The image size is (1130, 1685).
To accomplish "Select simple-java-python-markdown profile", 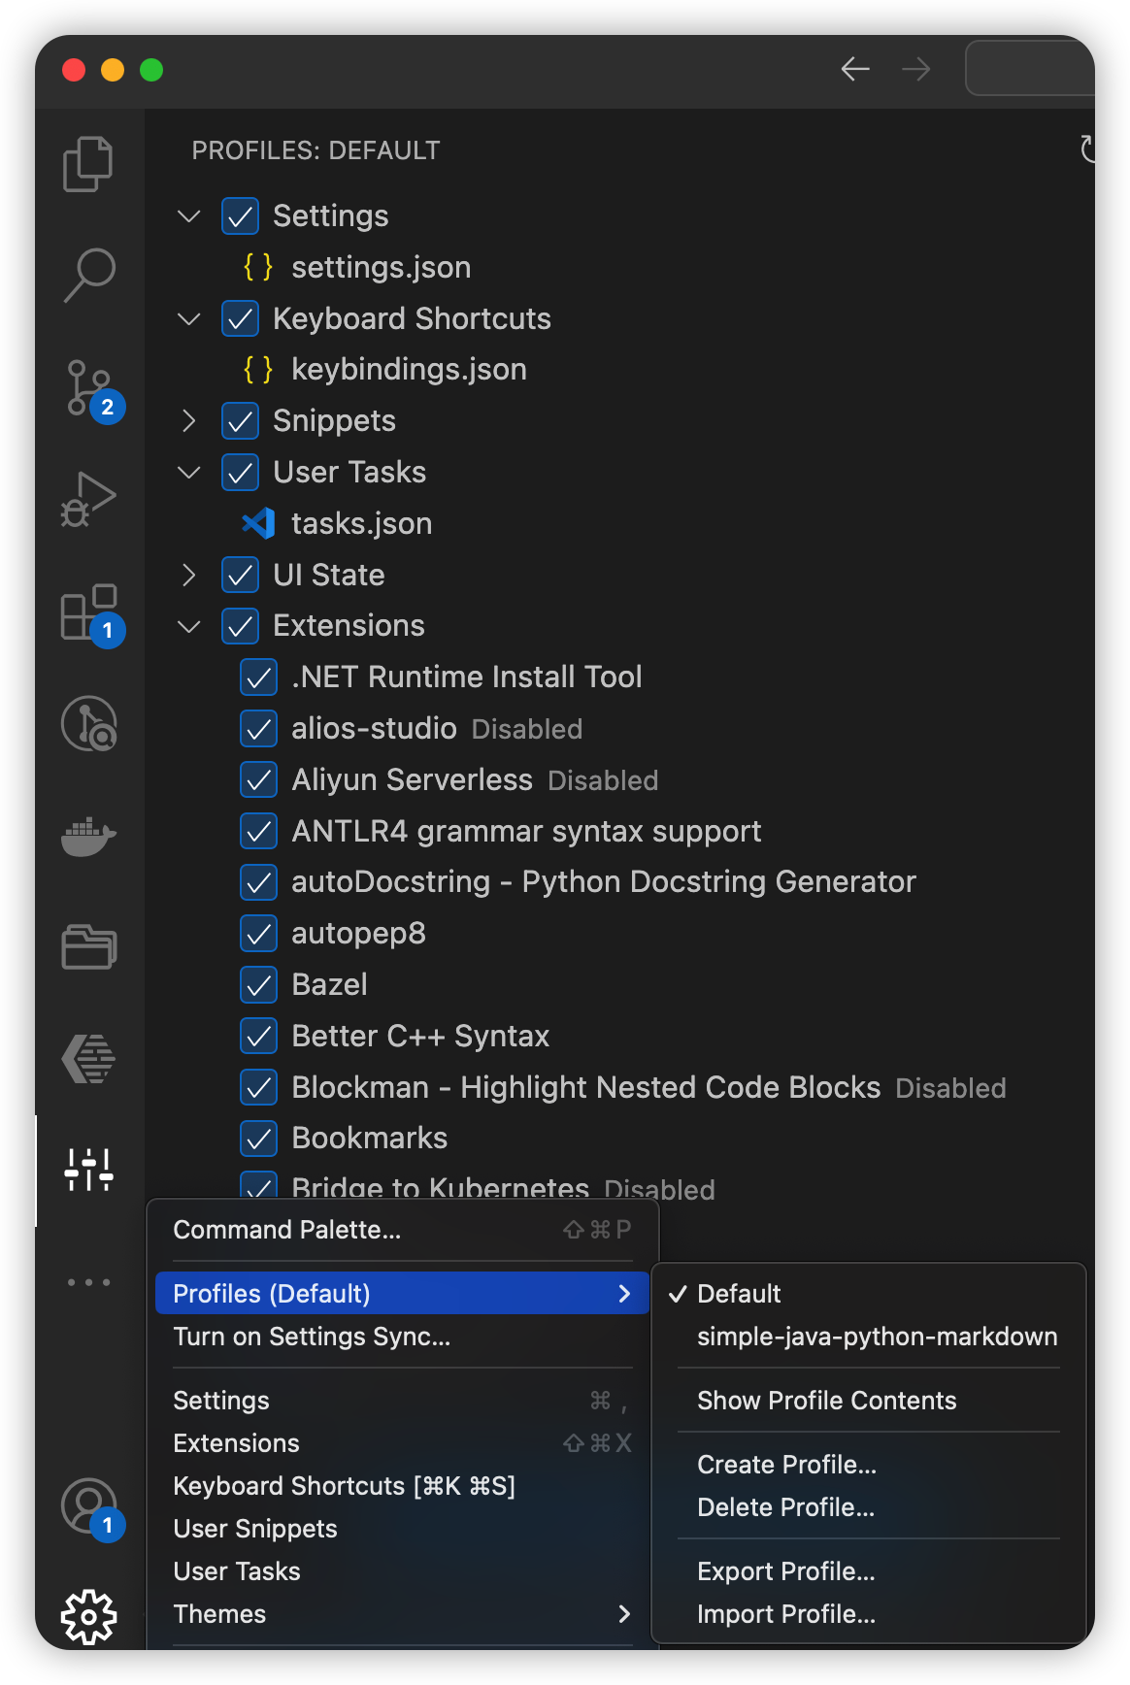I will point(877,1337).
